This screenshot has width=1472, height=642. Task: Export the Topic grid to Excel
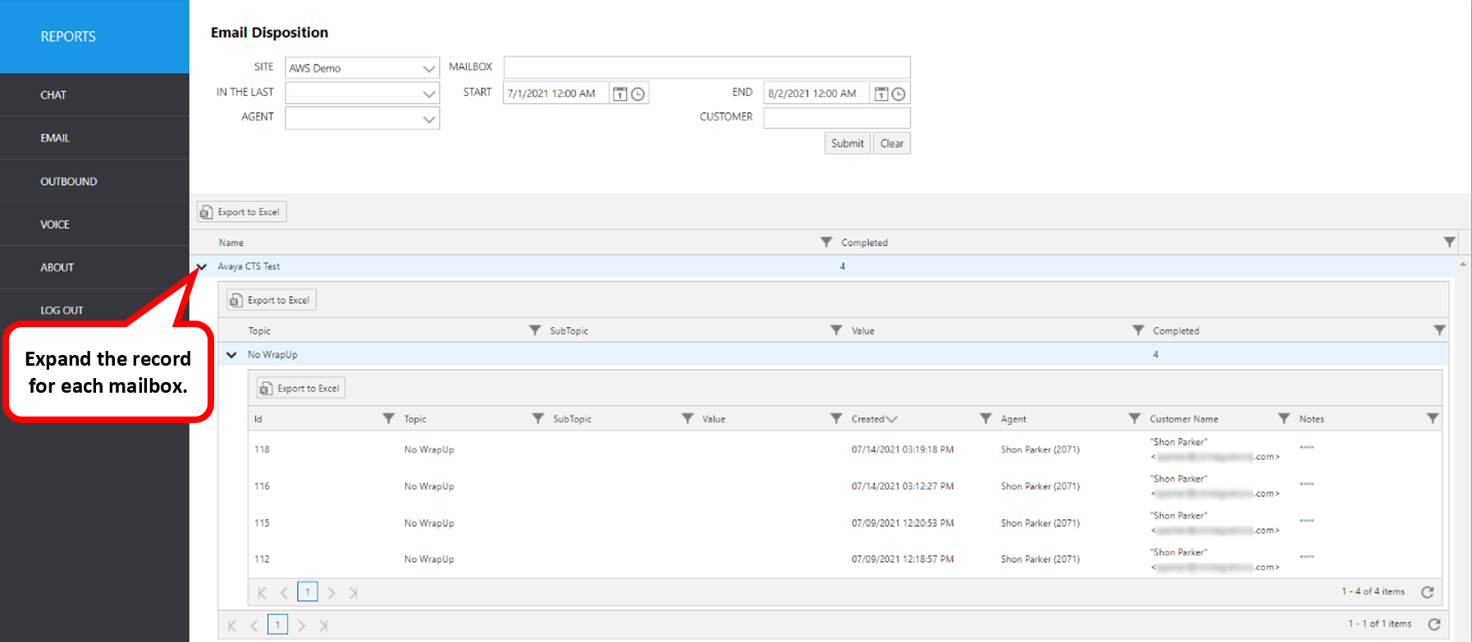tap(272, 300)
